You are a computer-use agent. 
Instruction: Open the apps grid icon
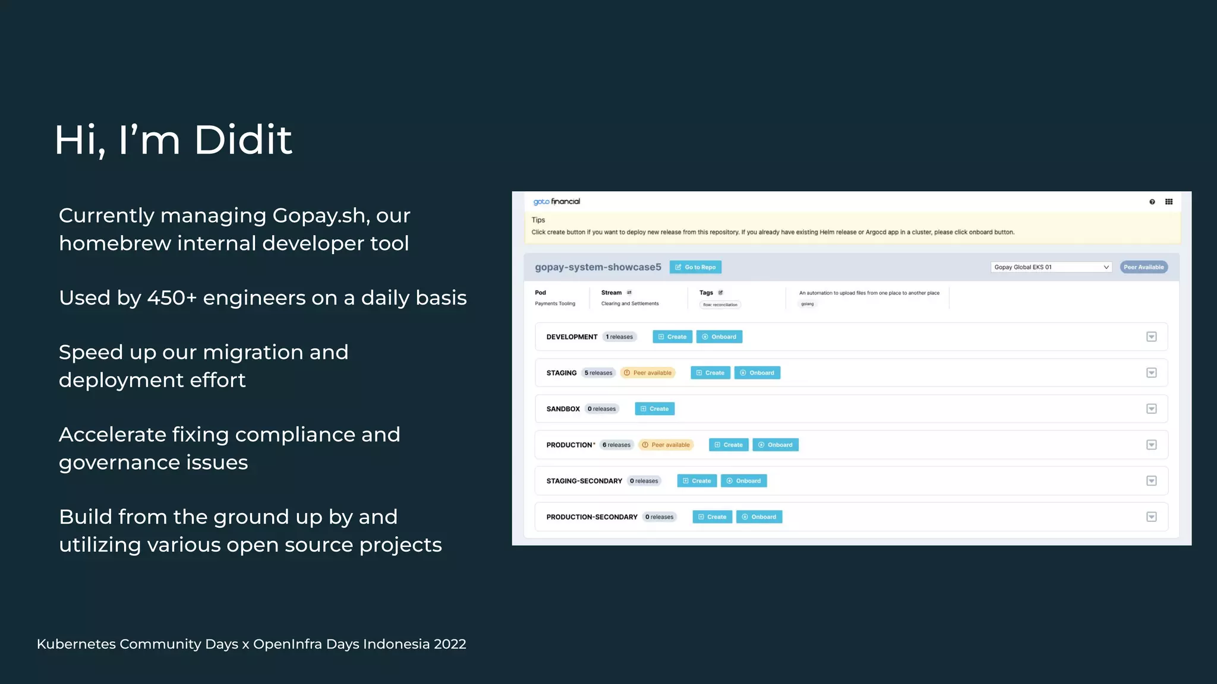point(1169,202)
